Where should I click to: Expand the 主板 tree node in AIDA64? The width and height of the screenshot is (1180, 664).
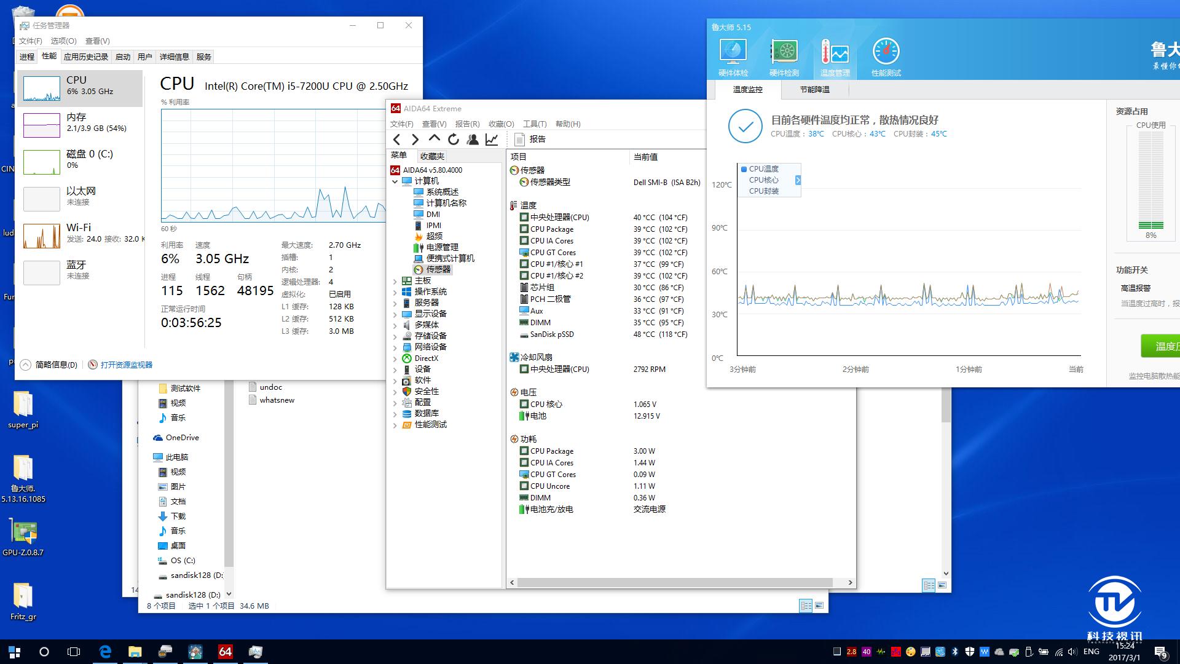click(x=395, y=280)
